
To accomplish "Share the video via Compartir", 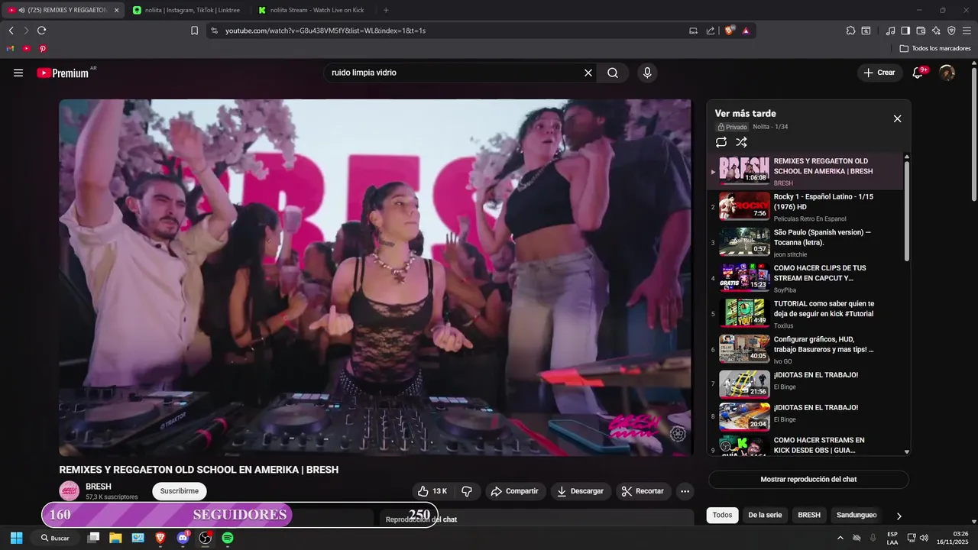I will click(x=515, y=491).
